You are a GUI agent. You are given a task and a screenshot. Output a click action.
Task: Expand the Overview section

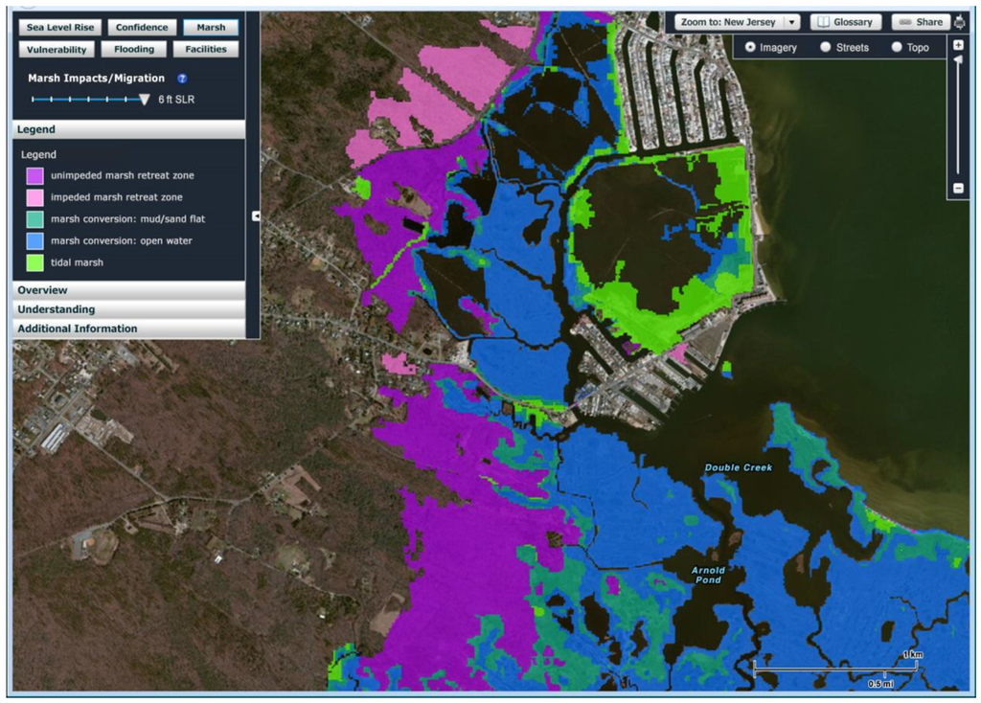click(129, 290)
